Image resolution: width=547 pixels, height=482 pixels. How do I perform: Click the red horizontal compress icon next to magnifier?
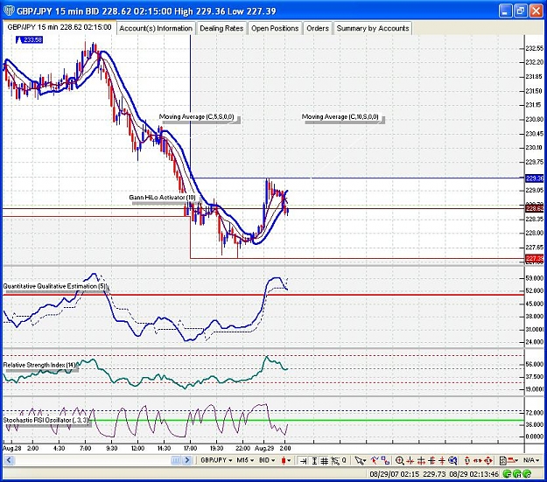point(410,461)
